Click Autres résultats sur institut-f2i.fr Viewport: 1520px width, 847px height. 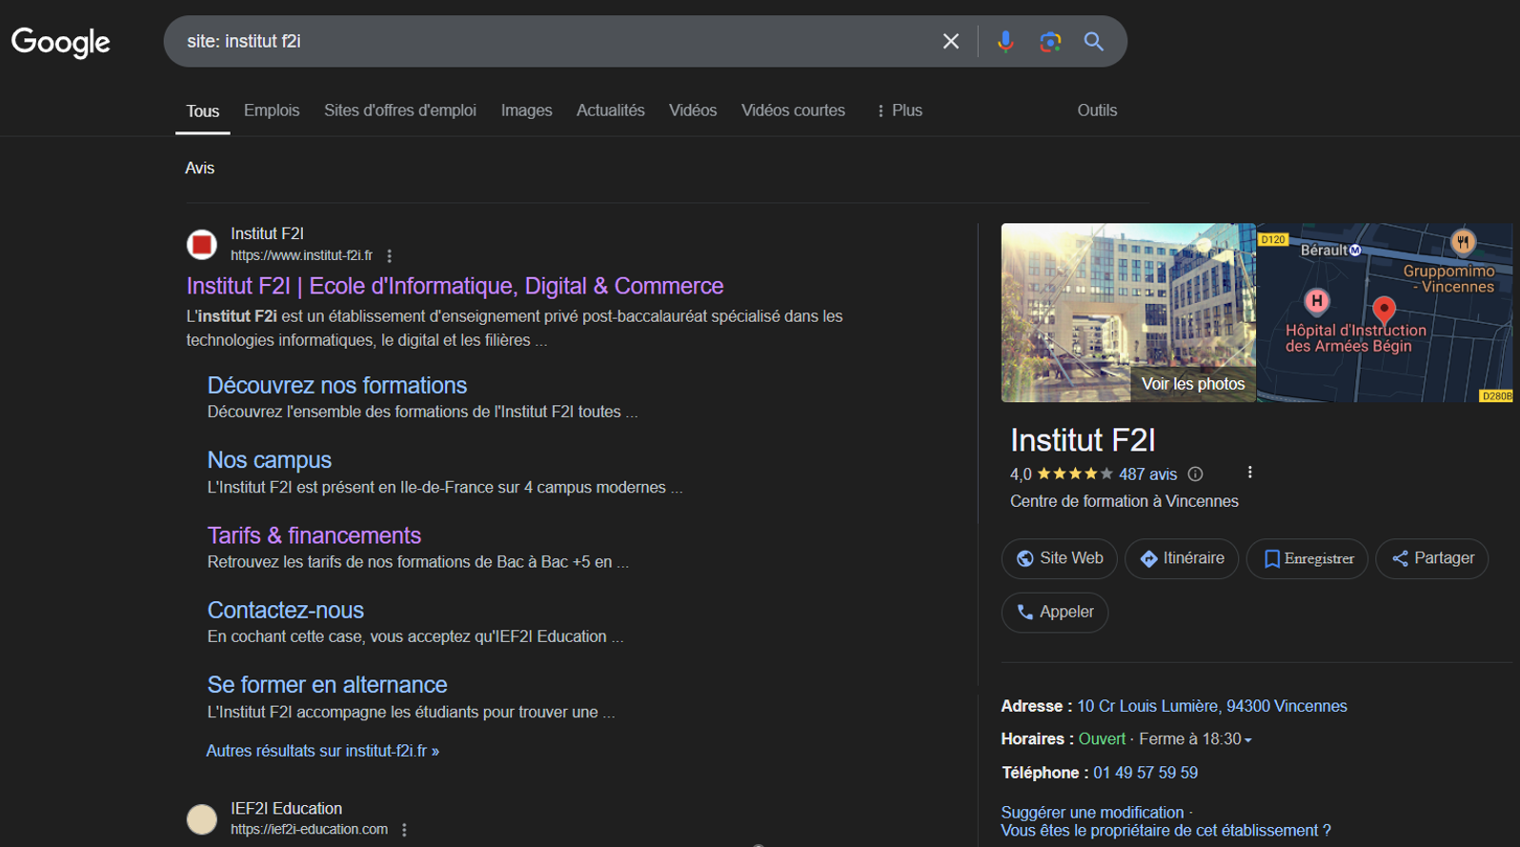click(x=323, y=751)
